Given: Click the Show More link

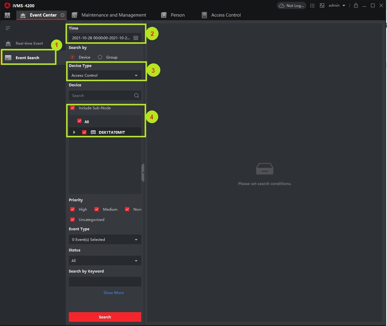Looking at the screenshot, I should pos(114,292).
